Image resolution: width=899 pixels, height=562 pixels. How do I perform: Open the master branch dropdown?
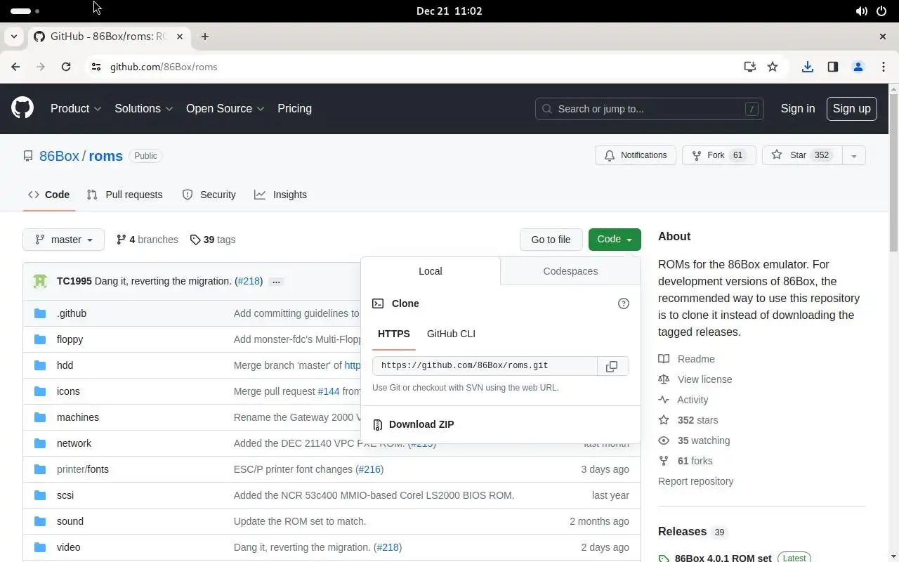[63, 240]
